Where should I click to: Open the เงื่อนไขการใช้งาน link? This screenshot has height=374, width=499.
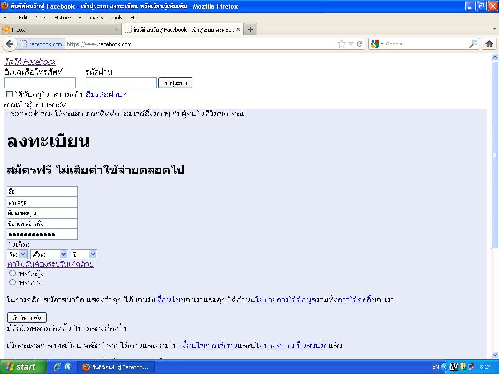[x=209, y=345]
